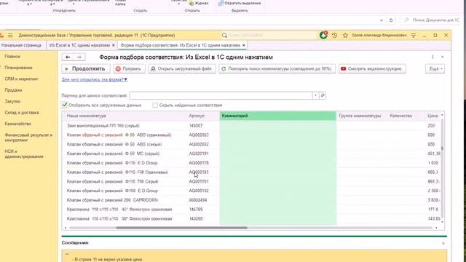Open the partner field dropdown arrow

click(x=315, y=95)
